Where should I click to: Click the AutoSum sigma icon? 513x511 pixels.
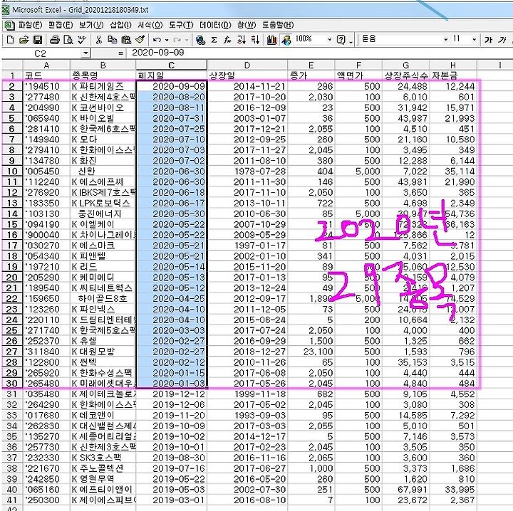click(x=214, y=40)
